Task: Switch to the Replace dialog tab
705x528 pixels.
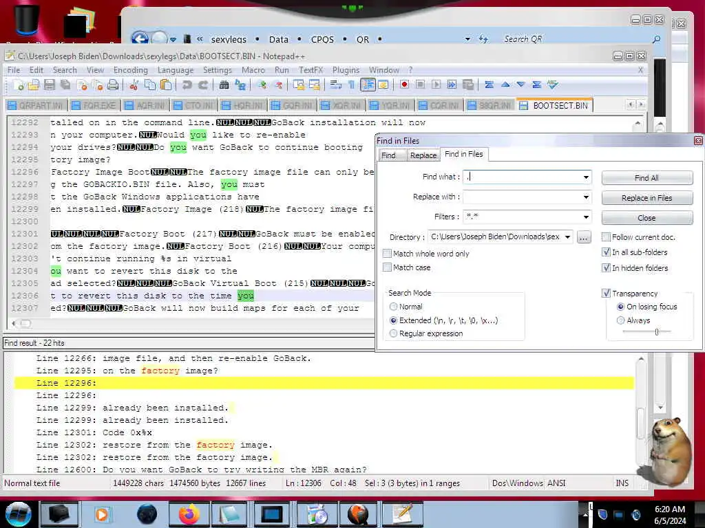Action: pyautogui.click(x=423, y=155)
